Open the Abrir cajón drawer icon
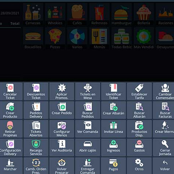The image size is (174, 174). tap(88, 144)
